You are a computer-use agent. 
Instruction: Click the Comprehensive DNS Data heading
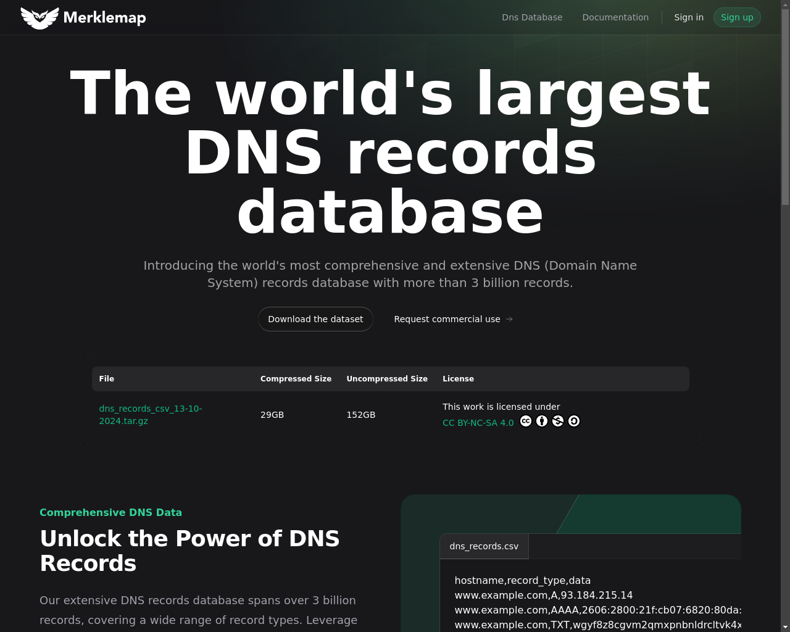pos(110,512)
